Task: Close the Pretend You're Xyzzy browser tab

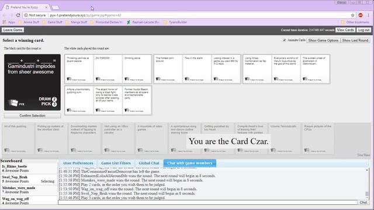Action: (x=46, y=7)
